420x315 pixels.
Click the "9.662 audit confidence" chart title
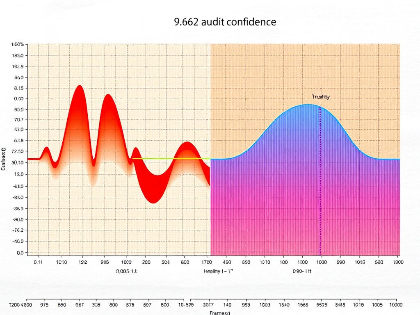(x=225, y=22)
